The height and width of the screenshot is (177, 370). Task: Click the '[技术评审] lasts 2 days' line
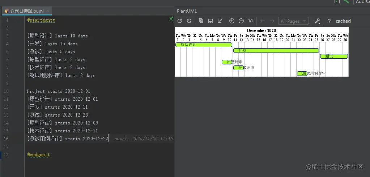[x=56, y=68]
